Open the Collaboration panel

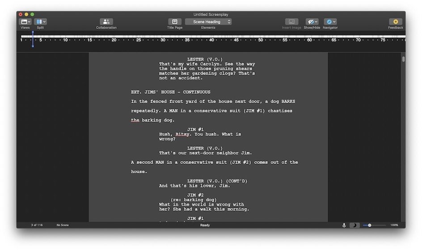click(106, 21)
